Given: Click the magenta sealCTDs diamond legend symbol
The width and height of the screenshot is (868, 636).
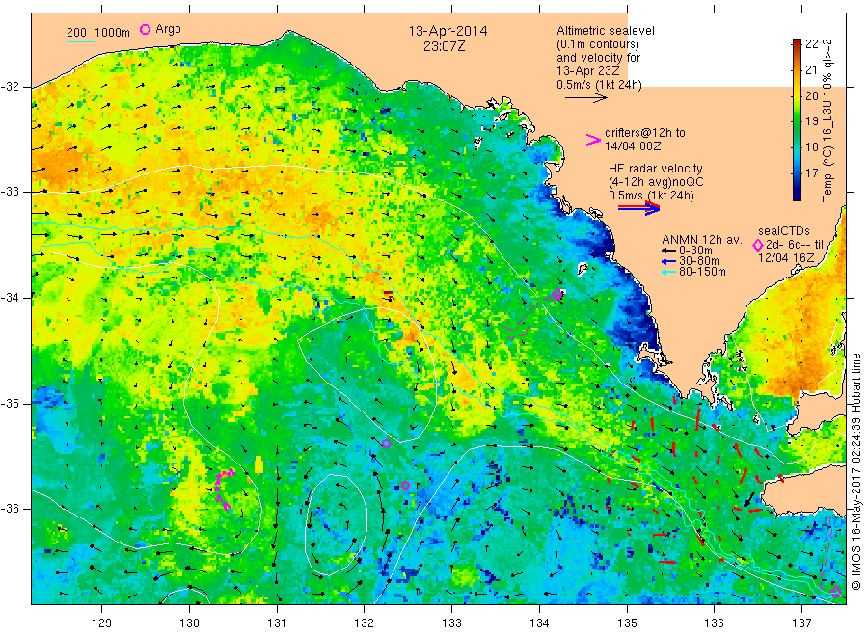Looking at the screenshot, I should (758, 245).
